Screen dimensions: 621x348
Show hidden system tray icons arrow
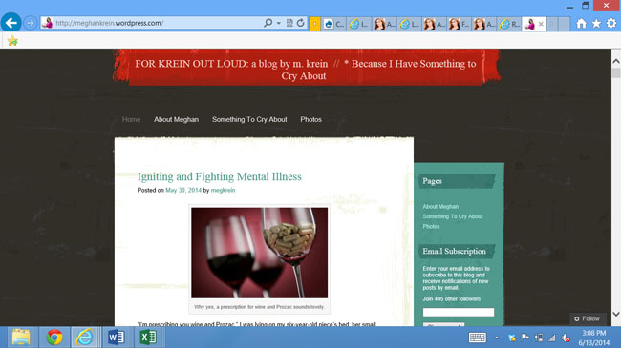[x=497, y=338]
